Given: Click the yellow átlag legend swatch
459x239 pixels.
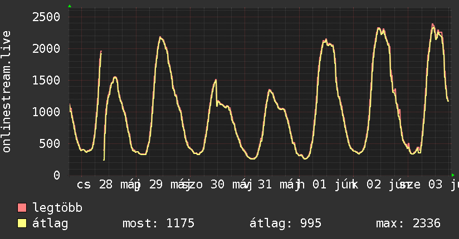Looking at the screenshot, I should (22, 223).
